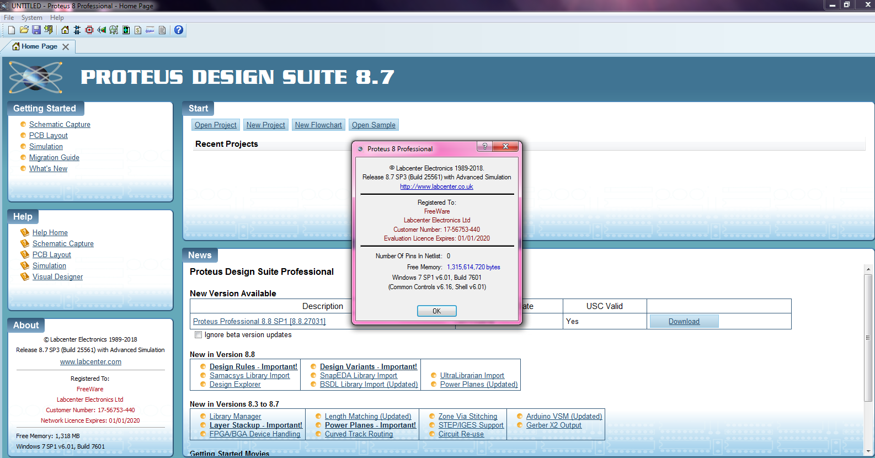This screenshot has width=875, height=458.
Task: Open Length Matching (Updated) link
Action: [368, 416]
